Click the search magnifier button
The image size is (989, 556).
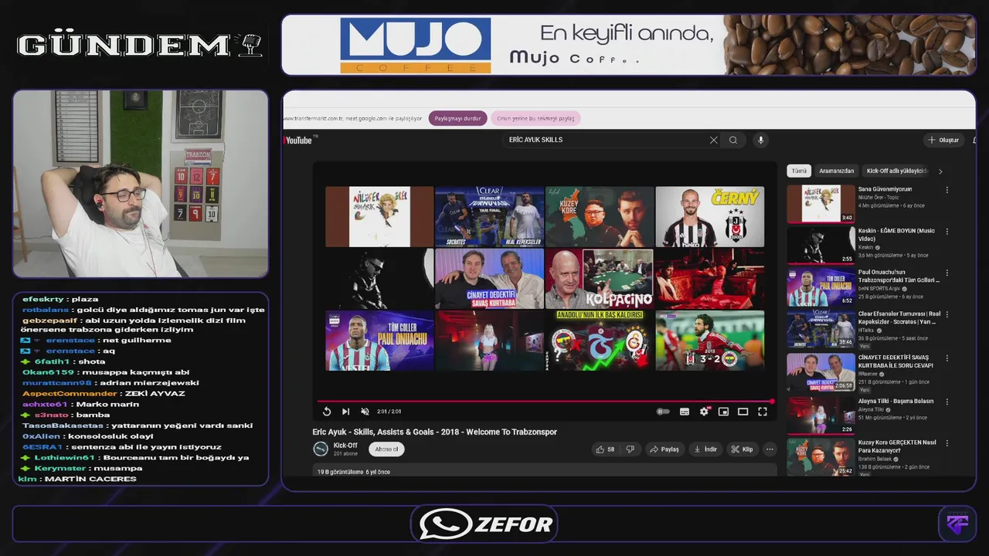(x=733, y=140)
